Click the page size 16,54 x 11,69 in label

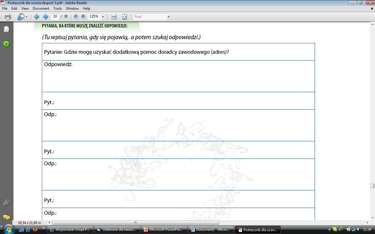[x=30, y=223]
